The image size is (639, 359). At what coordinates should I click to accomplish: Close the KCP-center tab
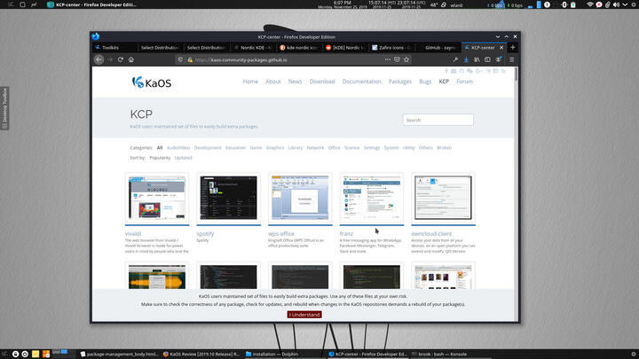pyautogui.click(x=501, y=48)
